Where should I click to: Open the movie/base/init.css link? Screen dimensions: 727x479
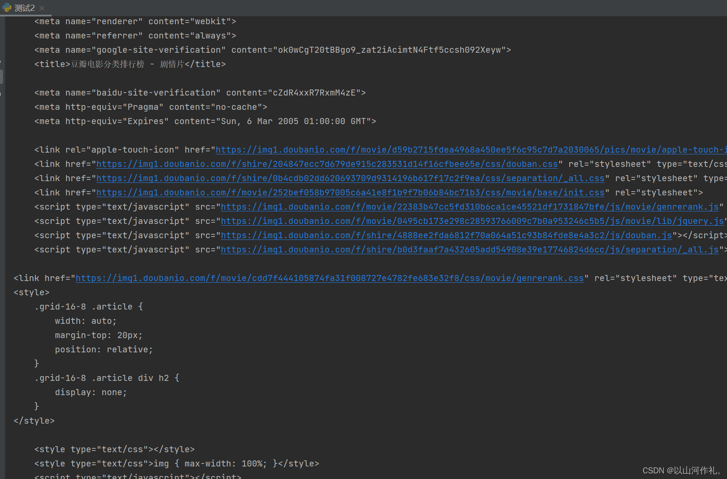tap(351, 193)
